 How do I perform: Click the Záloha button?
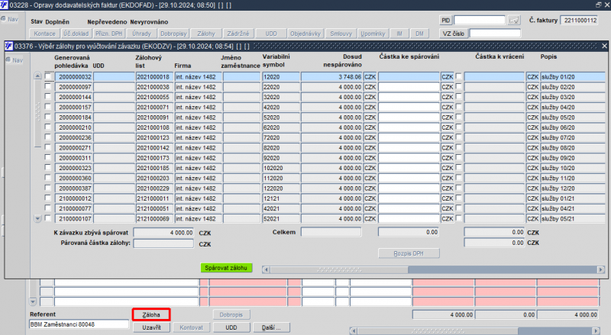pos(150,314)
